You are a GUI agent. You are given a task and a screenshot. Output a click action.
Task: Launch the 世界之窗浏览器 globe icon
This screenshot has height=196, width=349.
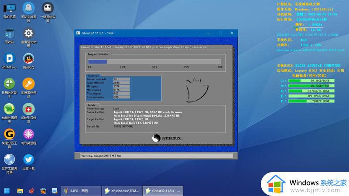tap(9, 164)
